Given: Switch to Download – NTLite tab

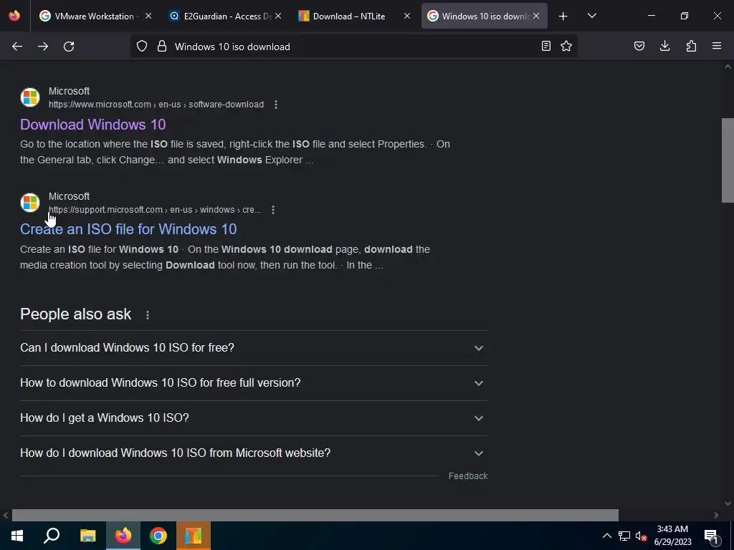Looking at the screenshot, I should pos(349,16).
